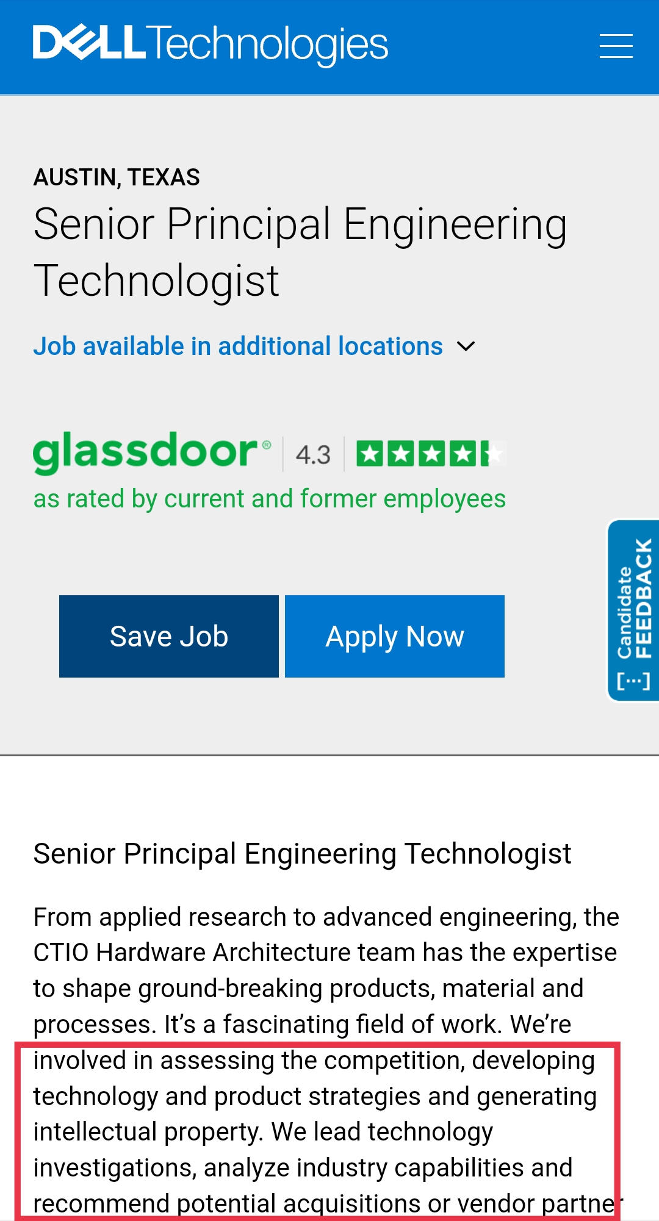Click the word Technologies in the header logo
The height and width of the screenshot is (1221, 659).
[267, 45]
